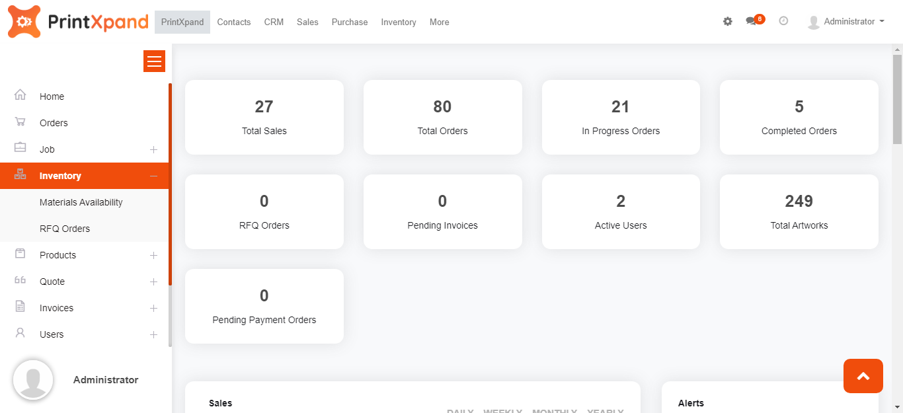Open Materials Availability under Inventory
903x413 pixels.
[81, 202]
